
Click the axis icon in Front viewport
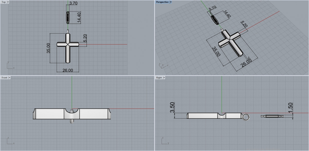10,141
